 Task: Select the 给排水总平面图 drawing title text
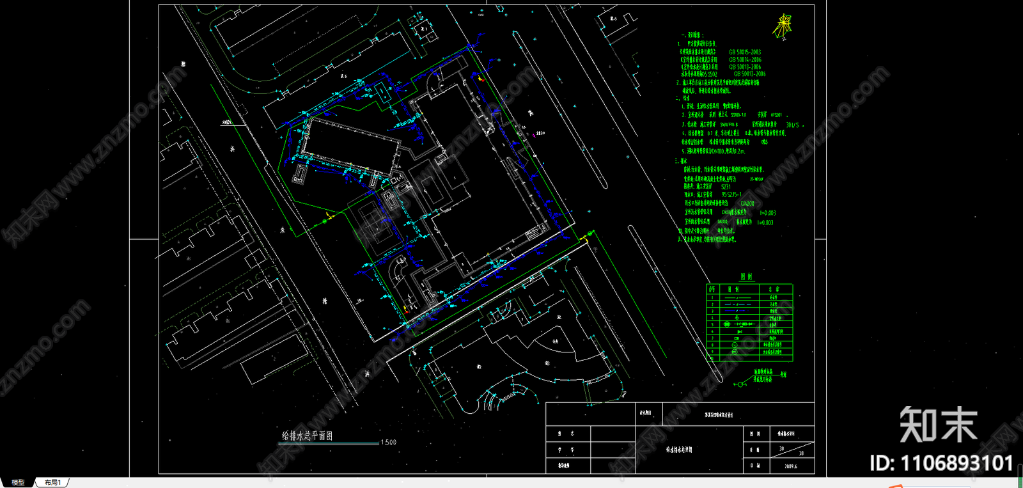click(x=307, y=436)
